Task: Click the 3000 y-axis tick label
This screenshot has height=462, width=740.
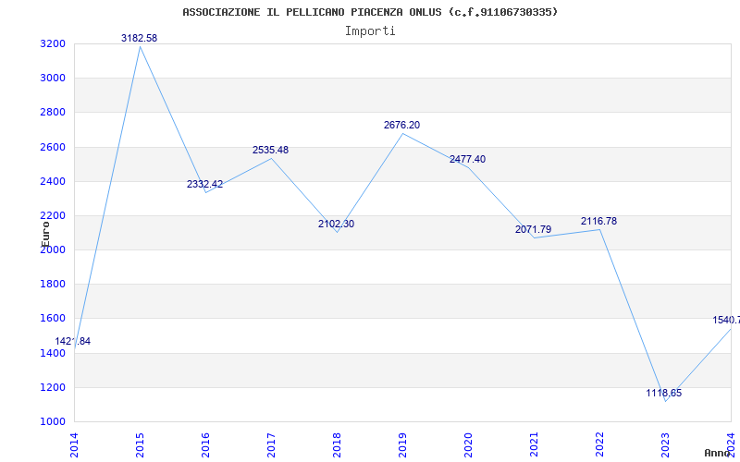Action: coord(52,79)
